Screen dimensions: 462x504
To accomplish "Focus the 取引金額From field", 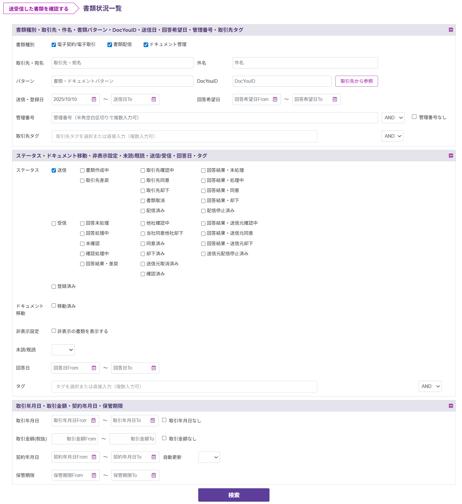I will click(x=75, y=439).
